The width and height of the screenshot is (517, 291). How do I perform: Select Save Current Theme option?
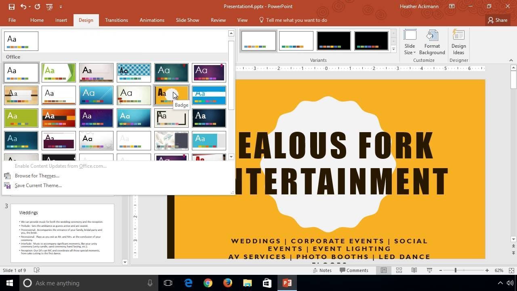pyautogui.click(x=38, y=186)
